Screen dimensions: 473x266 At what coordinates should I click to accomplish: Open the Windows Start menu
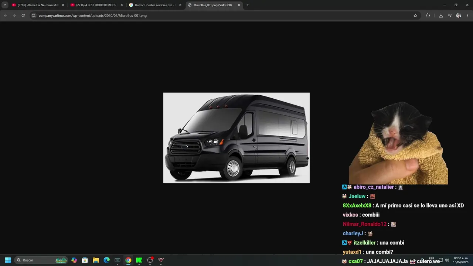tap(8, 260)
